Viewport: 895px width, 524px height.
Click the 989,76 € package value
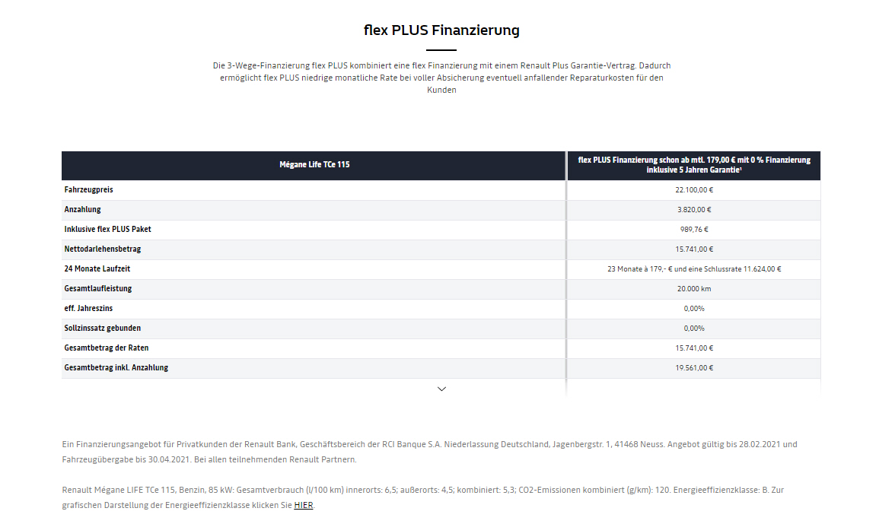[x=694, y=229]
